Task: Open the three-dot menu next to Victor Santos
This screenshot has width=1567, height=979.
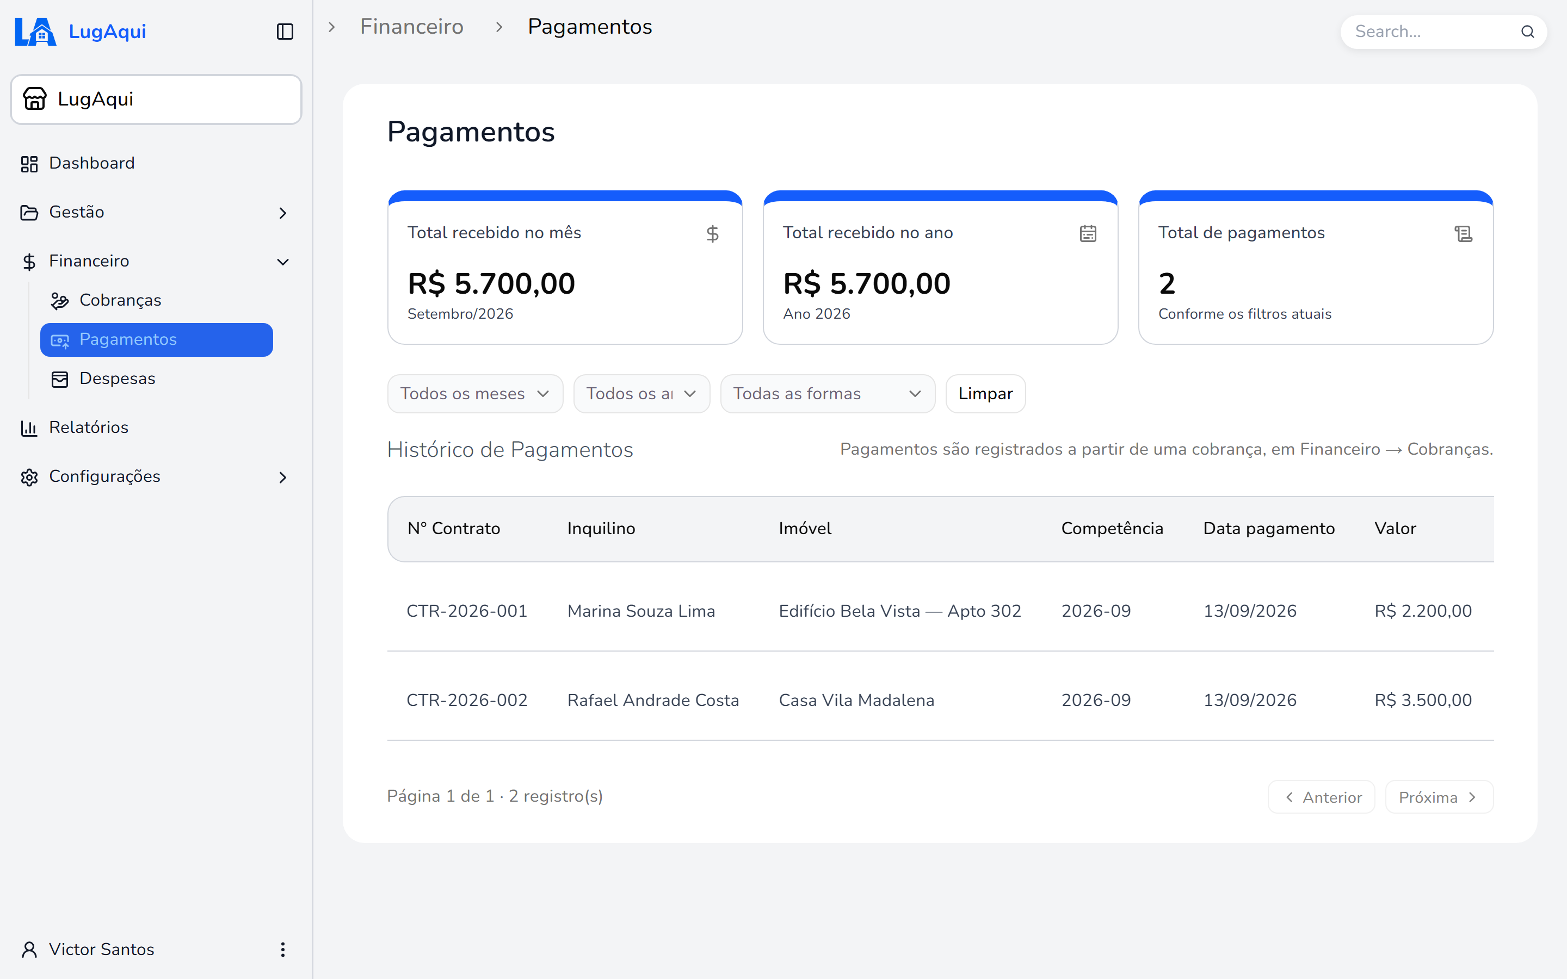Action: pyautogui.click(x=282, y=950)
